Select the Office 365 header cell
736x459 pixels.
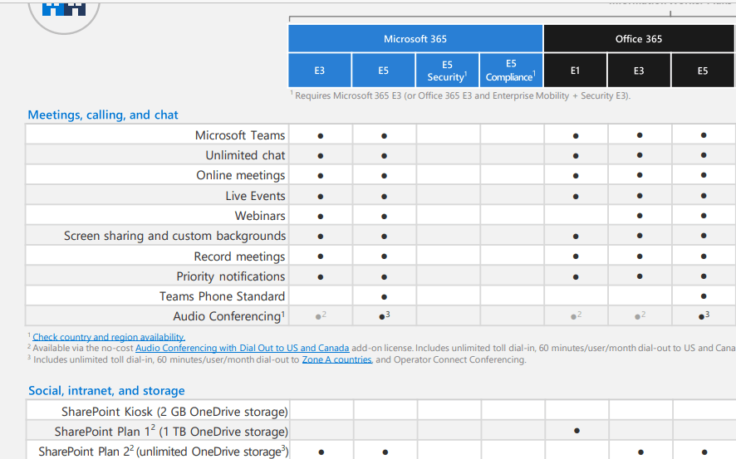click(639, 39)
